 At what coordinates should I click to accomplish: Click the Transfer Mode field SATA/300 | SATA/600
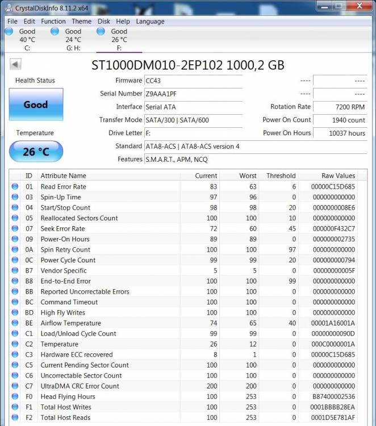(193, 120)
